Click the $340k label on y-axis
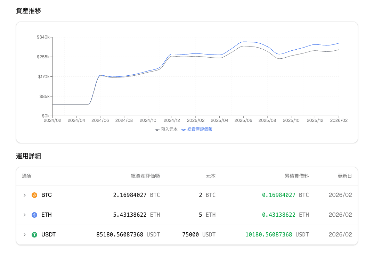The image size is (374, 258). click(x=43, y=37)
